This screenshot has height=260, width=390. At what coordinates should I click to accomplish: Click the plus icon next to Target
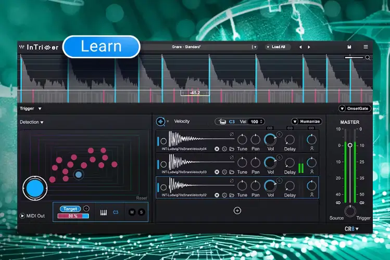pos(86,209)
